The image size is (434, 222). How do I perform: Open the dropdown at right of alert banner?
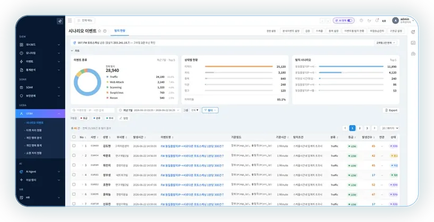click(386, 43)
